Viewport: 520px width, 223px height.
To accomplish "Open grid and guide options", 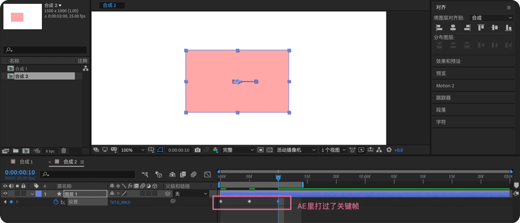I will (151, 150).
